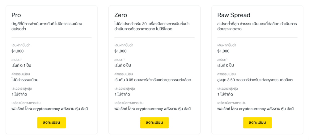This screenshot has width=309, height=140.
Task: Click the Raw Spread card title
Action: (234, 15)
